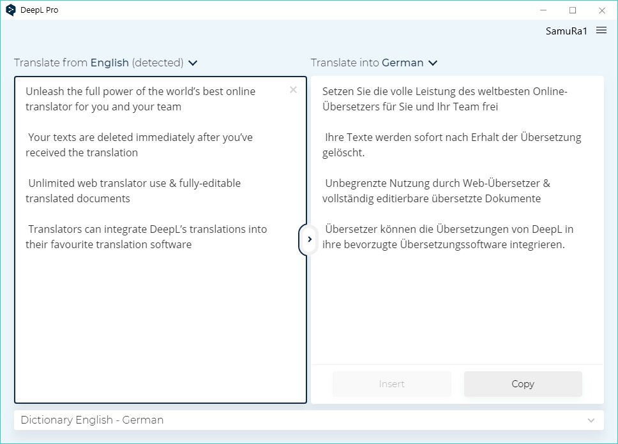The height and width of the screenshot is (444, 618).
Task: Open the hamburger menu next to SamuRa1
Action: pos(601,31)
